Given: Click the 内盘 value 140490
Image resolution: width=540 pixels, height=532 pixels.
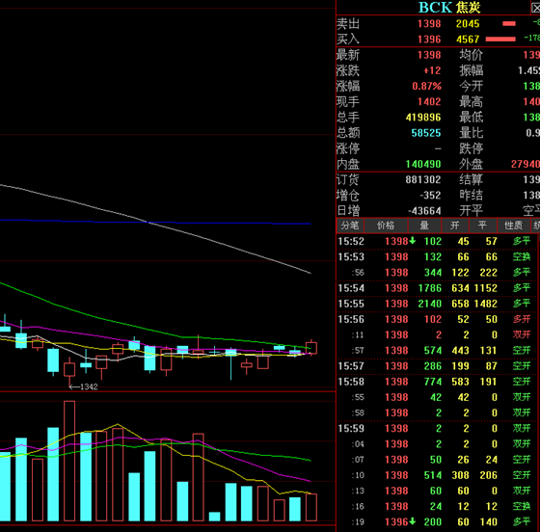Looking at the screenshot, I should click(x=423, y=164).
